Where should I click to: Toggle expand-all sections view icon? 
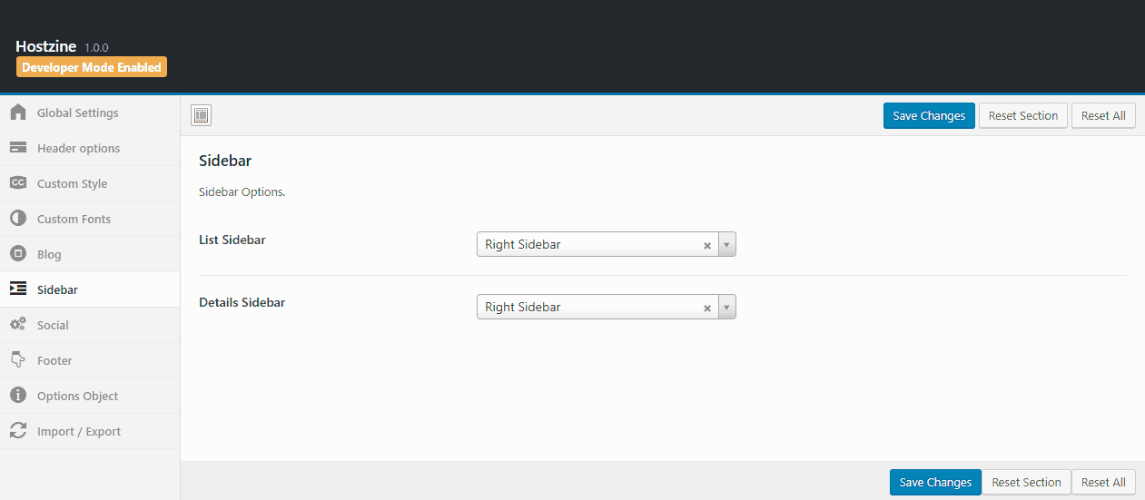(201, 115)
